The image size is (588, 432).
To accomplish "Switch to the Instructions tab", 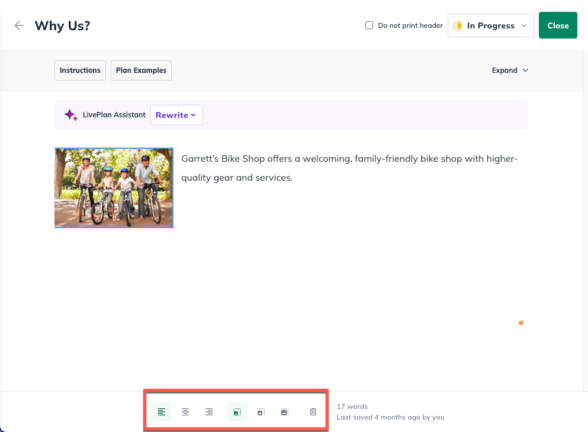I will (x=80, y=70).
